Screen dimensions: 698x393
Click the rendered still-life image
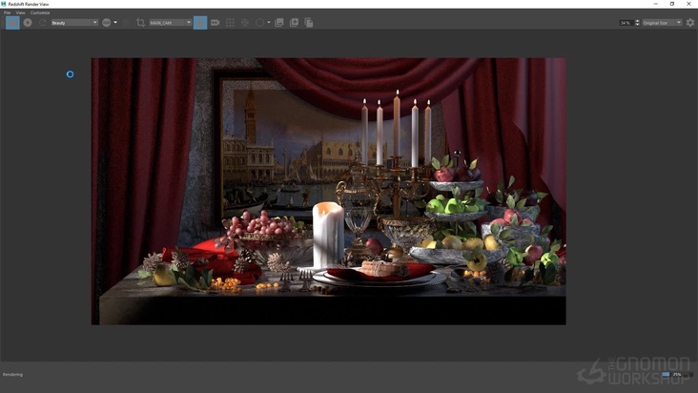(x=329, y=191)
